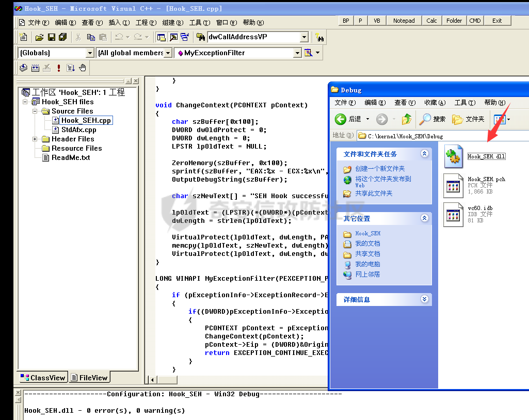Click the New Text File toolbar icon
Image resolution: width=529 pixels, height=420 pixels.
(23, 37)
